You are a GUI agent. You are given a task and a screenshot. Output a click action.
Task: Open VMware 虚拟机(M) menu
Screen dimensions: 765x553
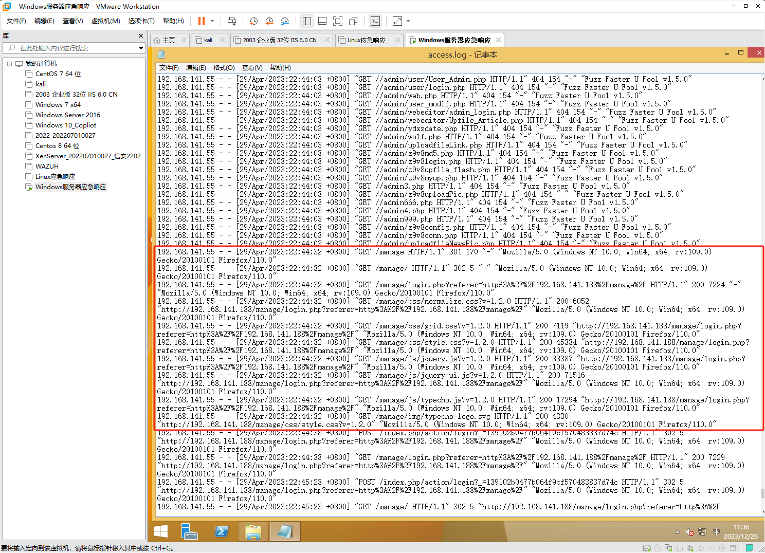[x=106, y=21]
